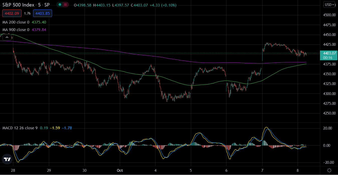Click the 6 date on time axis
The height and width of the screenshot is (175, 338).
point(227,170)
